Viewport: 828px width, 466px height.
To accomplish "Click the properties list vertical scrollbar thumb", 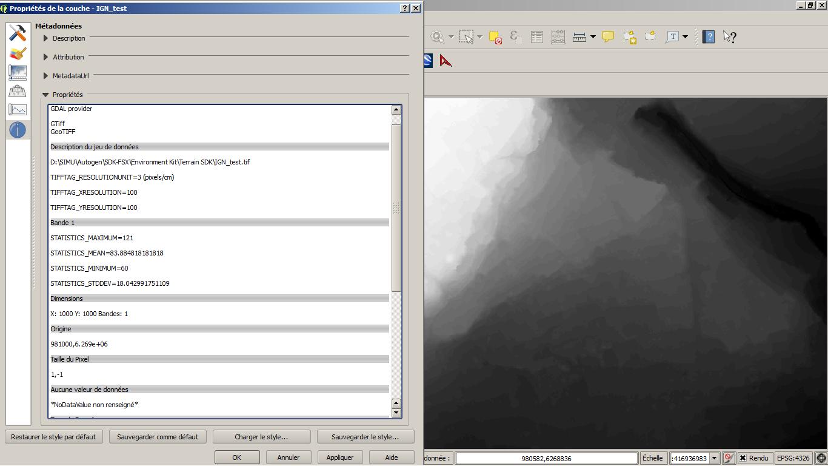I will click(396, 208).
